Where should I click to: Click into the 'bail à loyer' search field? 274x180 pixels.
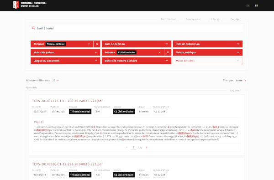(137, 28)
